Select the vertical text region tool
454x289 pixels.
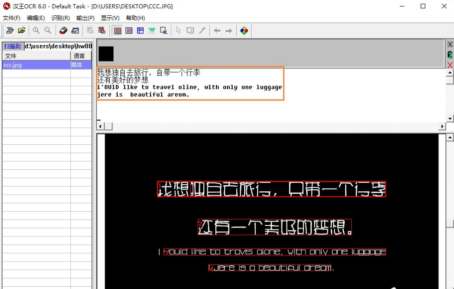pos(129,30)
